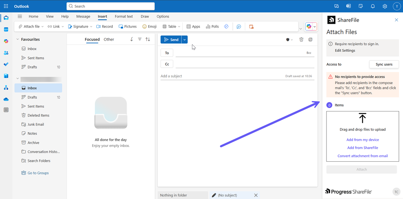Collapse the Favourites folder group
The image size is (403, 199).
click(17, 39)
